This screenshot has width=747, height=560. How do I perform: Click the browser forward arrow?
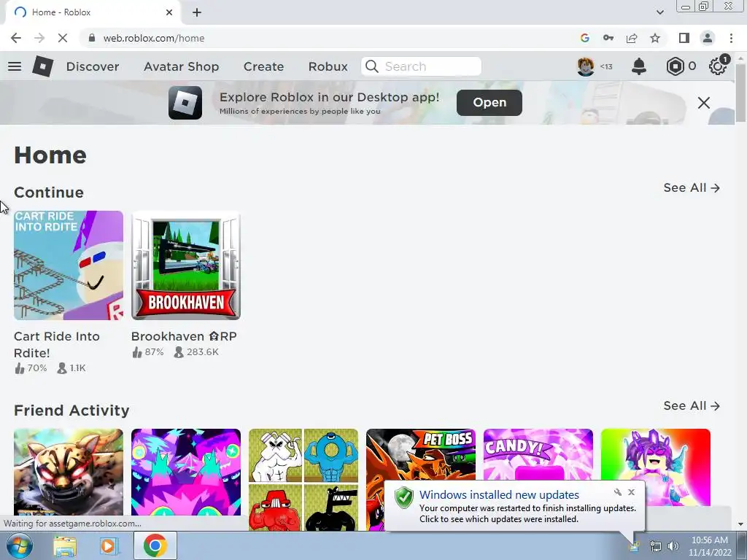point(39,38)
